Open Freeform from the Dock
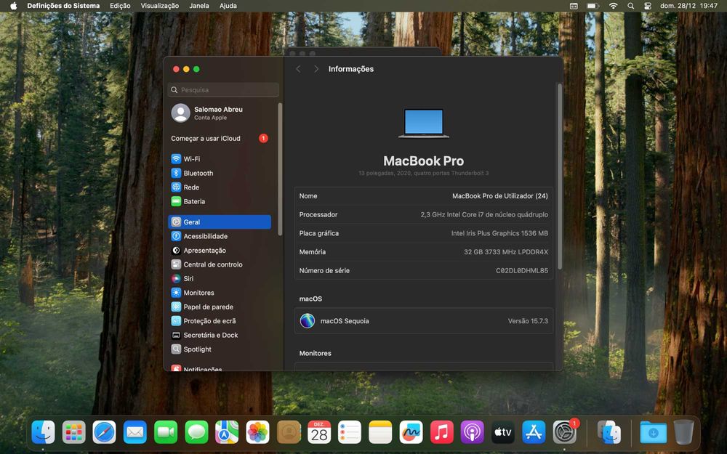This screenshot has width=727, height=454. pos(411,433)
